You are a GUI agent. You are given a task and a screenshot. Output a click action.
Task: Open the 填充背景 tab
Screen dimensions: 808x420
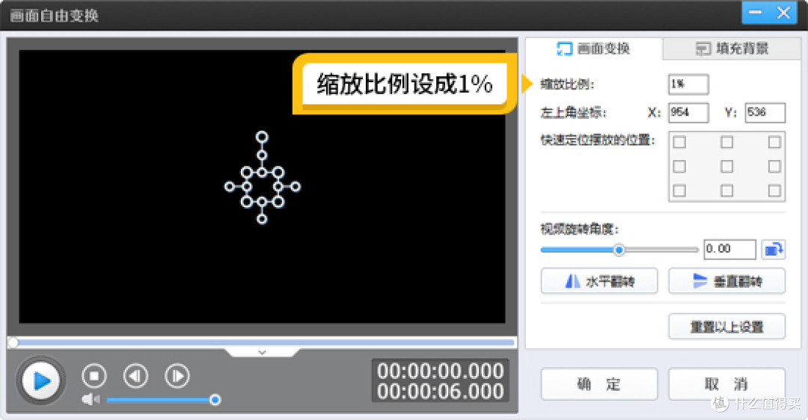(732, 49)
